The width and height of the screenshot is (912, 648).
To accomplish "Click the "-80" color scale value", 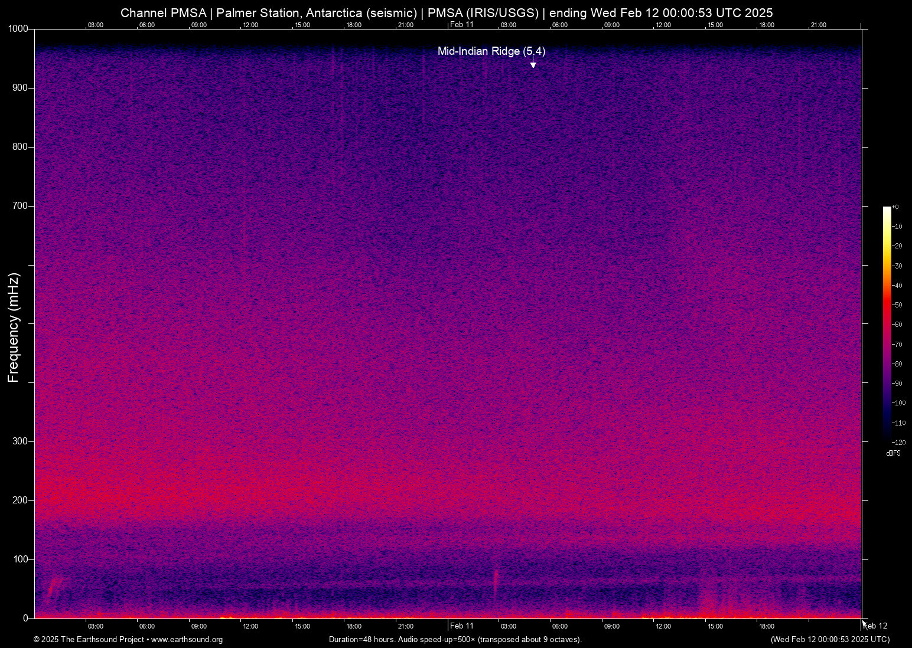I will click(897, 364).
